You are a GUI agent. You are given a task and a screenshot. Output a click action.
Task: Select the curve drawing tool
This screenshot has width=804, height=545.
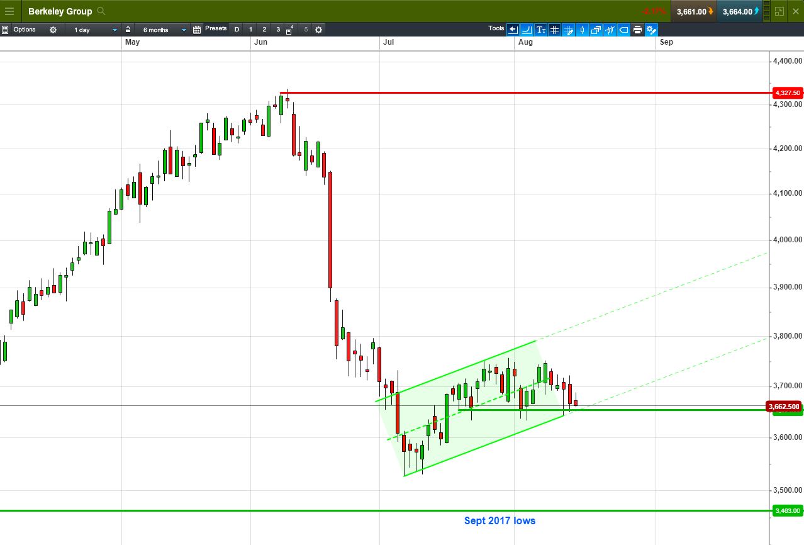click(527, 30)
